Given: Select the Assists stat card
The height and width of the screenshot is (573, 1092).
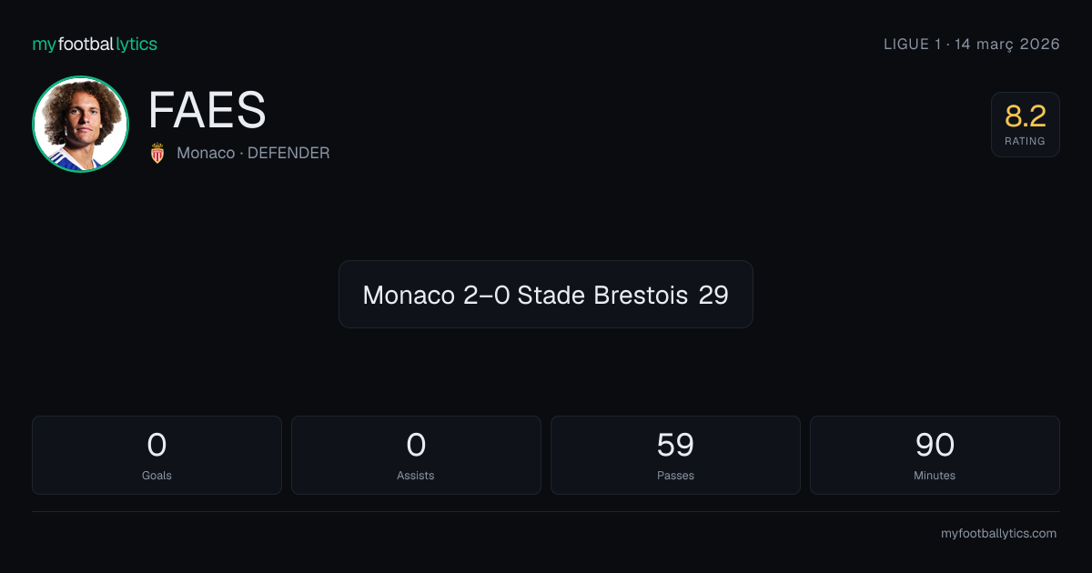Looking at the screenshot, I should 416,455.
